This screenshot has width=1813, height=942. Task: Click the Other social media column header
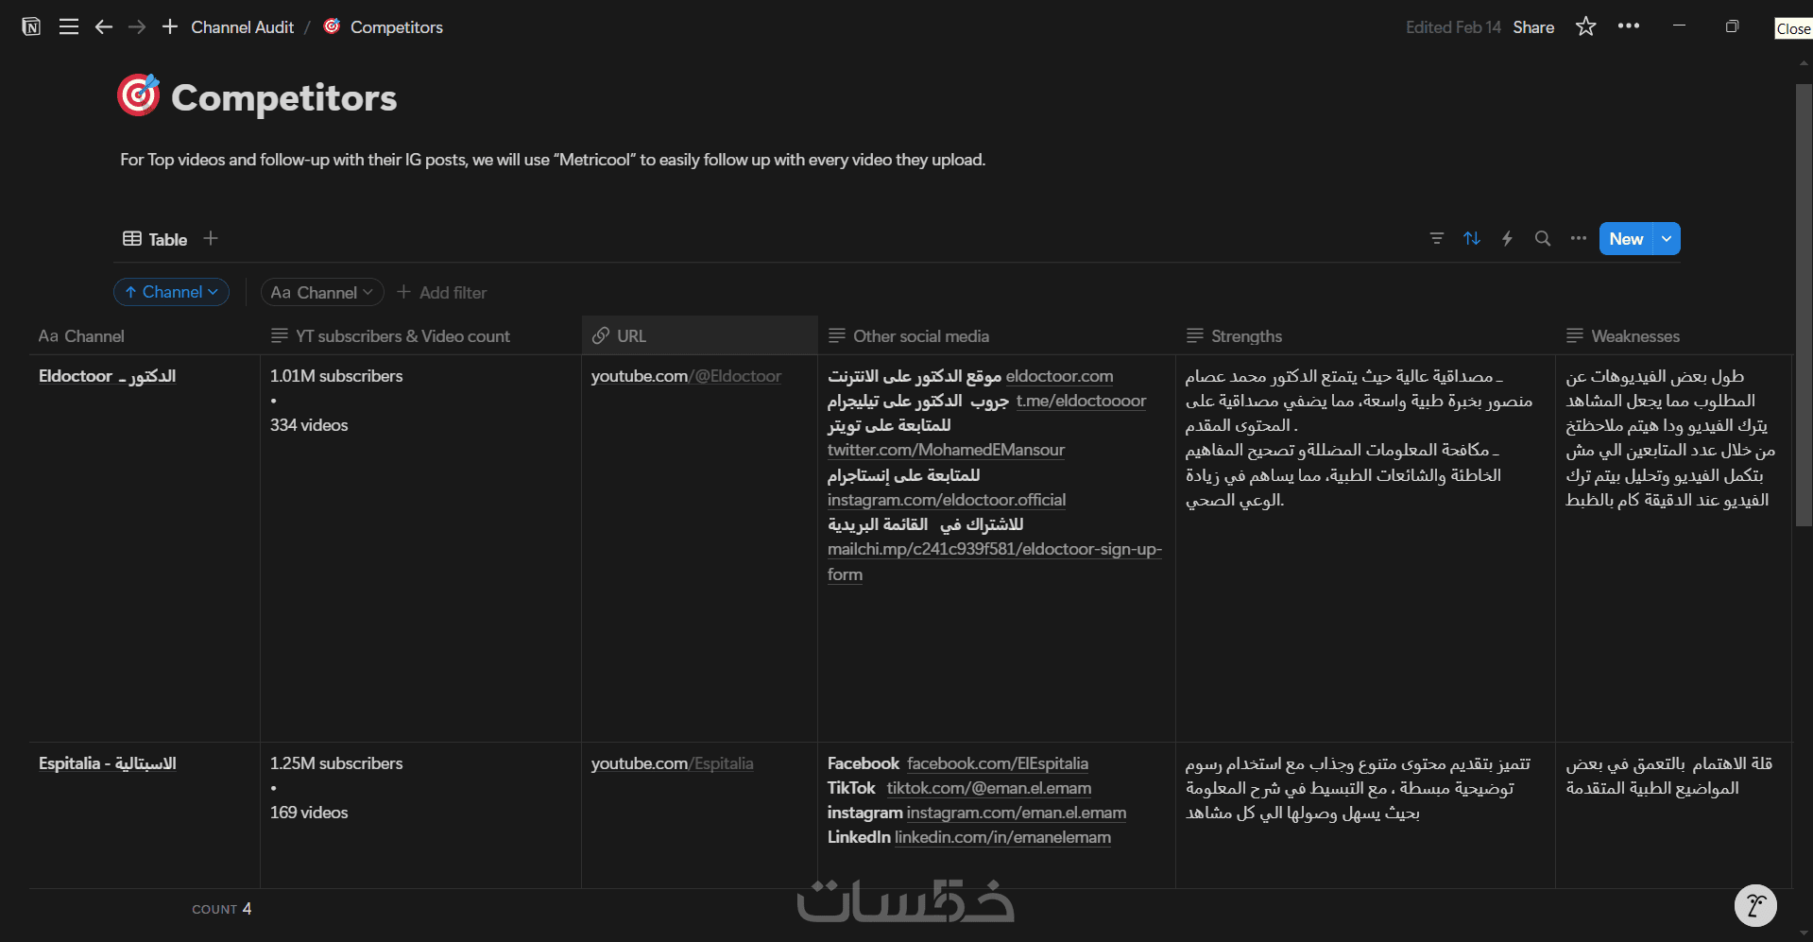(997, 335)
